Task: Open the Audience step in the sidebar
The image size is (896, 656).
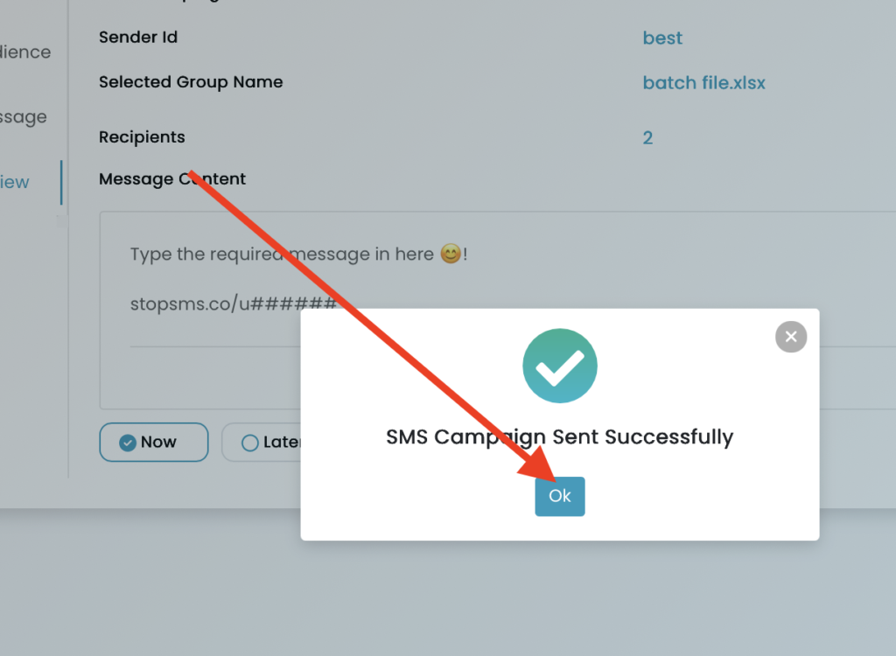Action: [25, 52]
